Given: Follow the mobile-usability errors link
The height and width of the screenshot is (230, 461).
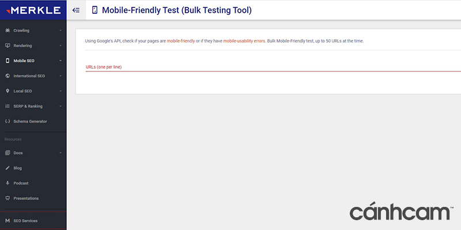Looking at the screenshot, I should (x=244, y=41).
